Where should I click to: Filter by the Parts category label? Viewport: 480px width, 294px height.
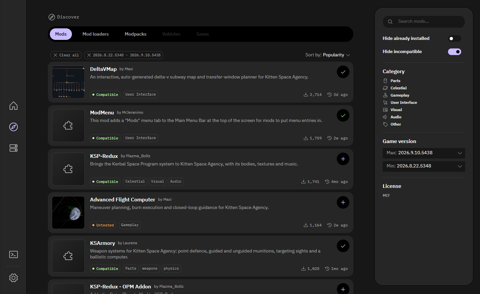[395, 81]
